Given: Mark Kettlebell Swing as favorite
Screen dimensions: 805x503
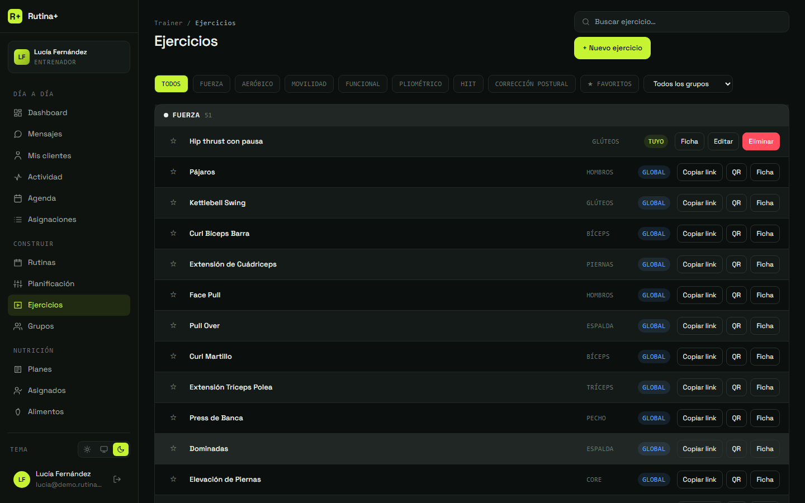Looking at the screenshot, I should [x=173, y=203].
